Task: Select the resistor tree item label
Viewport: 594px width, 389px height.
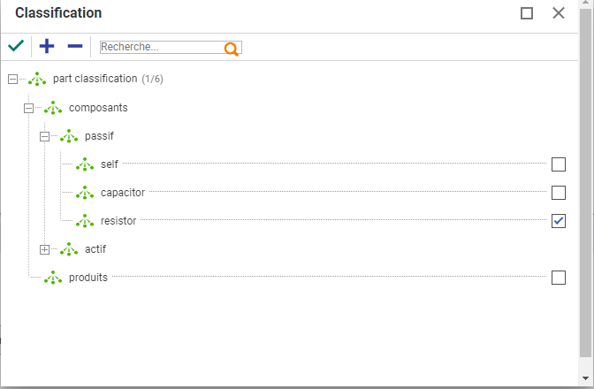Action: click(118, 221)
